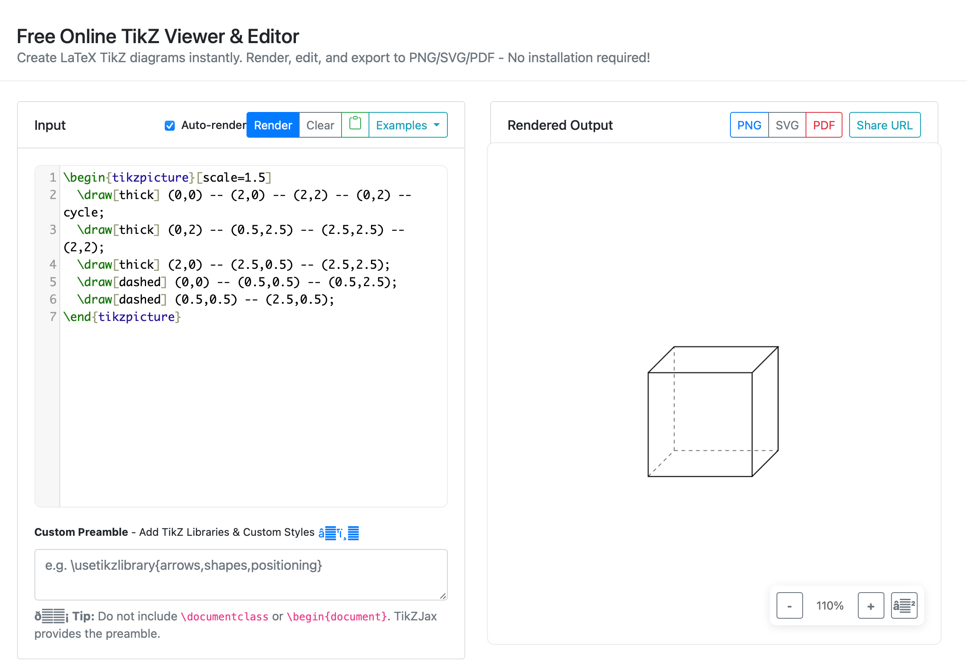Open the Examples dropdown
This screenshot has width=967, height=666.
coord(401,125)
